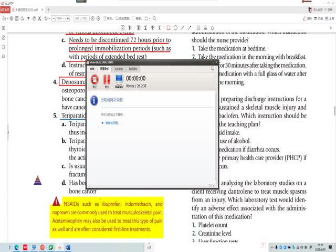The height and width of the screenshot is (252, 336).
Task: Click the zoom out minus button
Action: (x=54, y=18)
